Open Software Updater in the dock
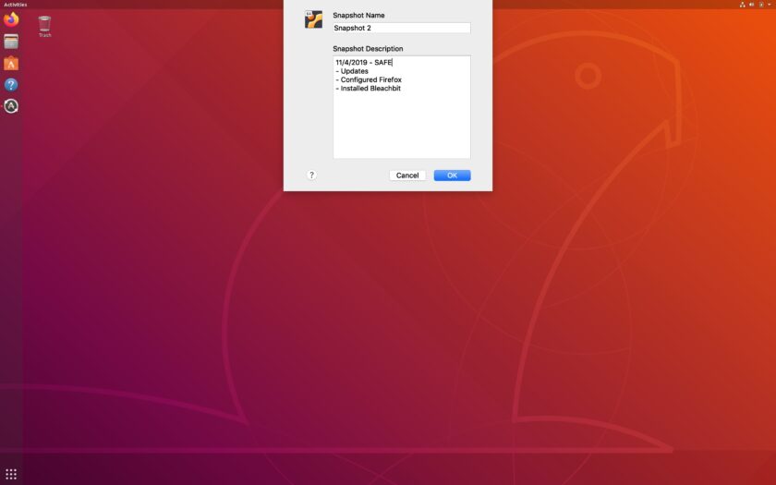Viewport: 776px width, 485px height. [11, 106]
